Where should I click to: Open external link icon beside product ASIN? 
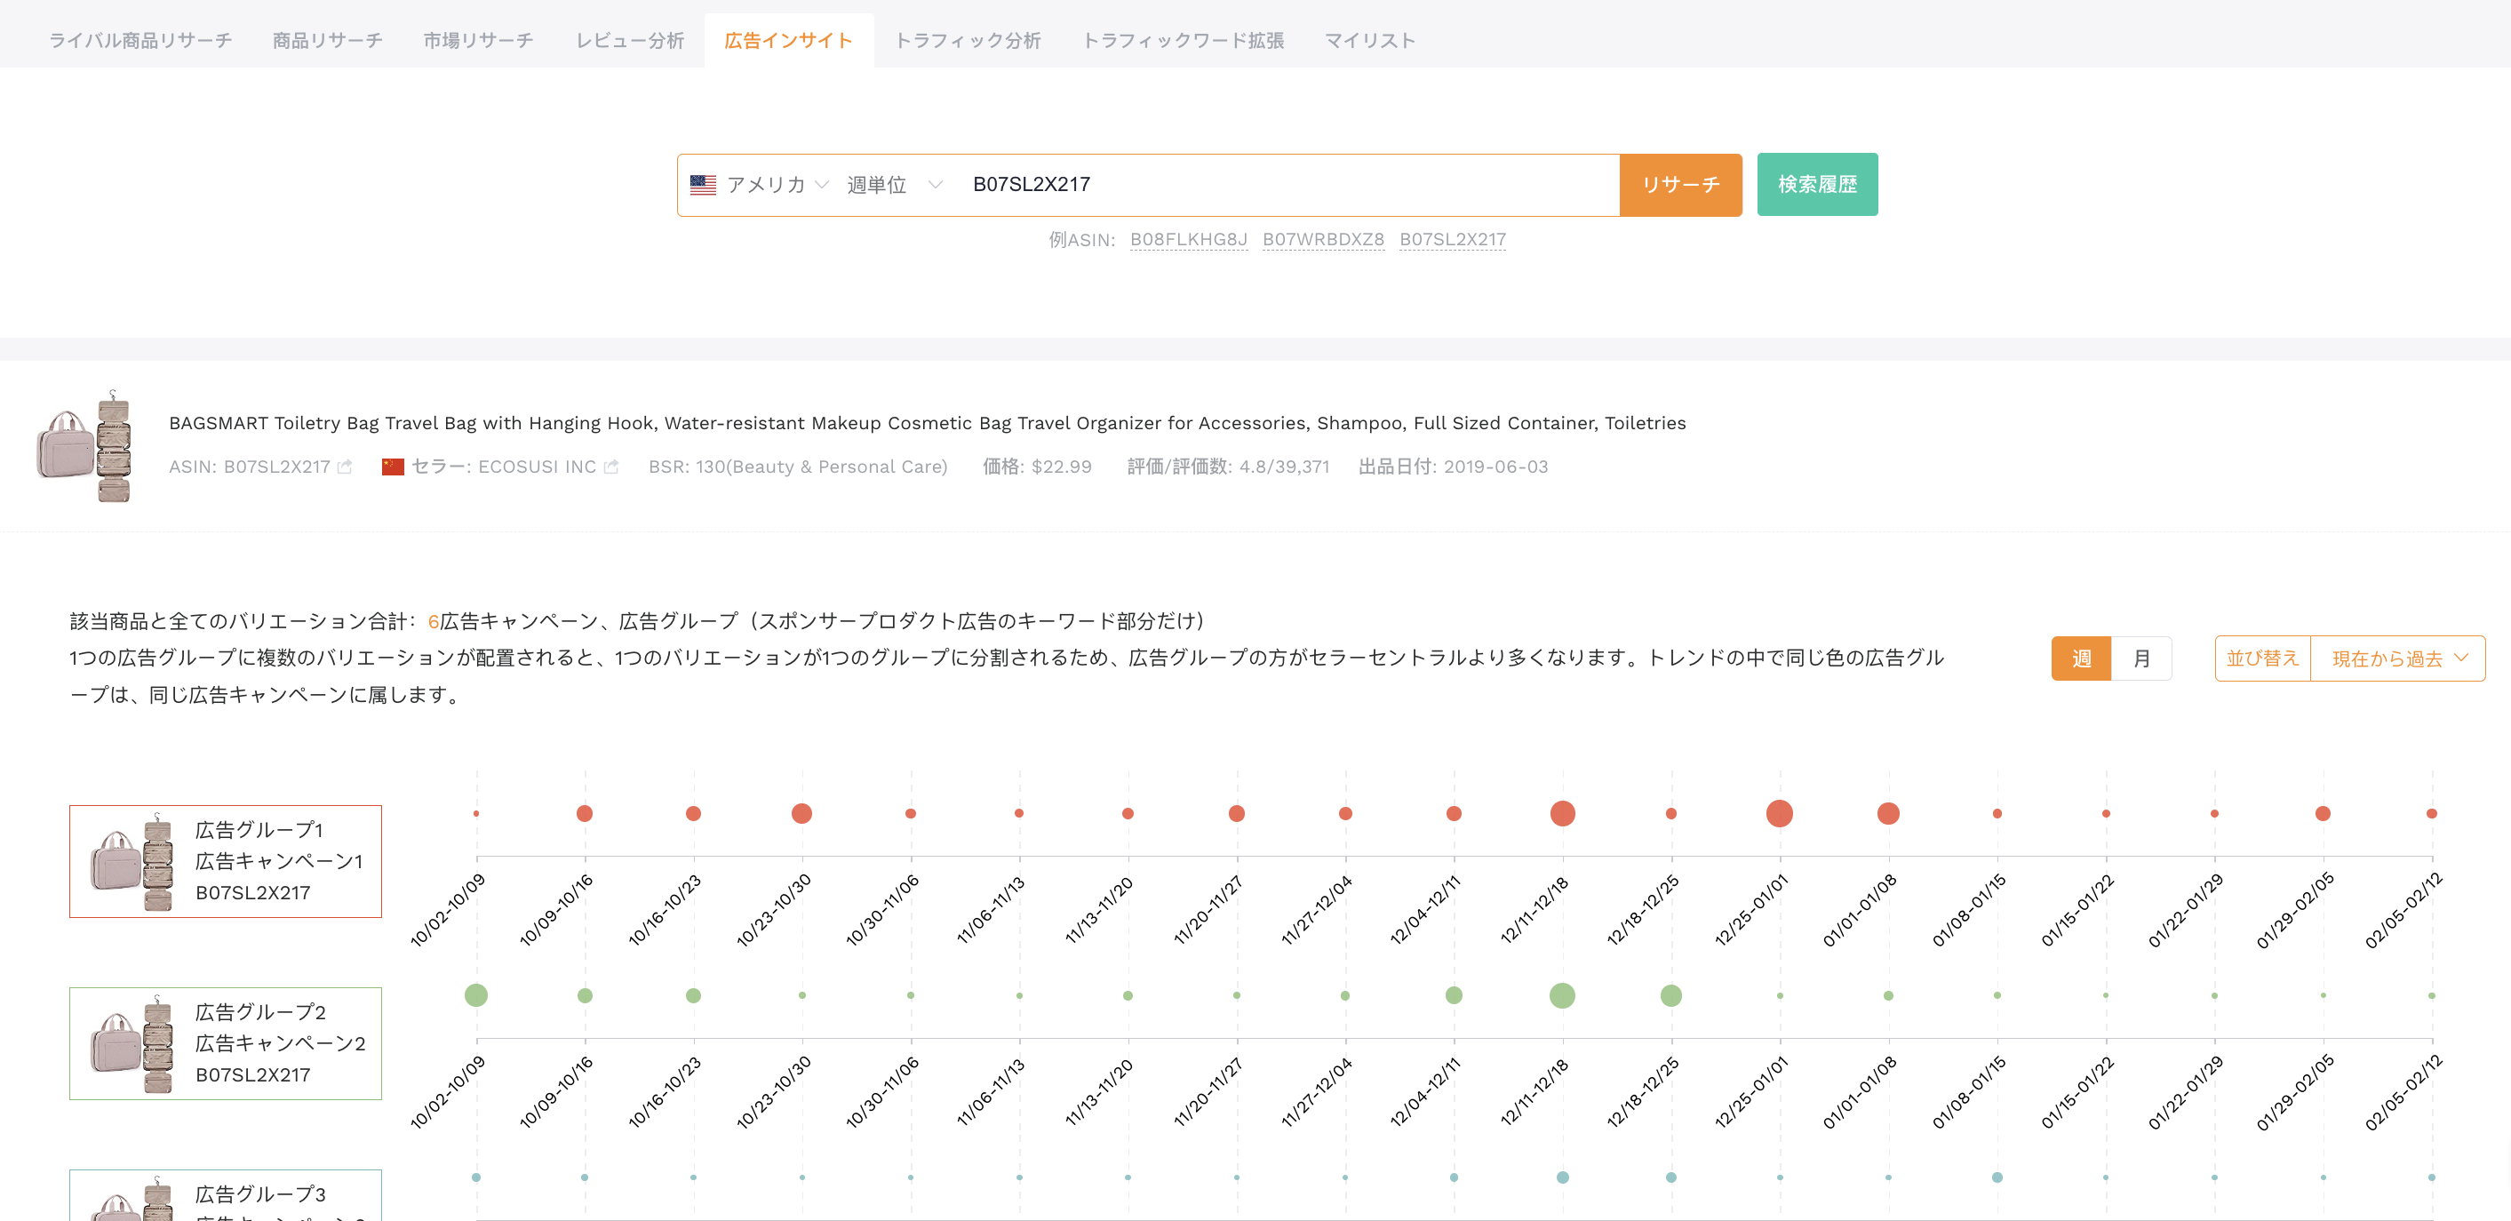pyautogui.click(x=344, y=467)
